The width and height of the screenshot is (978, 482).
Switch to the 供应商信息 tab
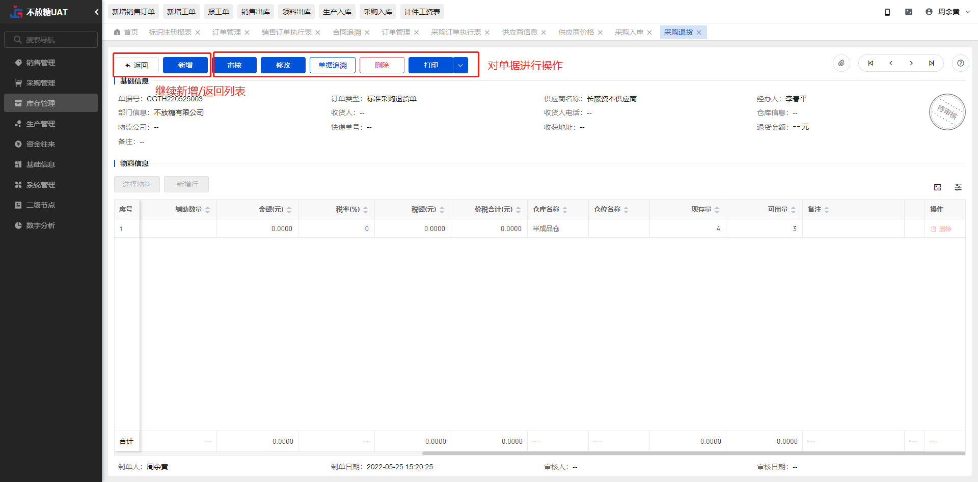[x=520, y=32]
